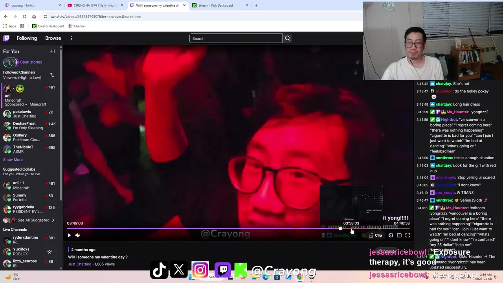Open the three-dot more menu beside Browse

(72, 38)
